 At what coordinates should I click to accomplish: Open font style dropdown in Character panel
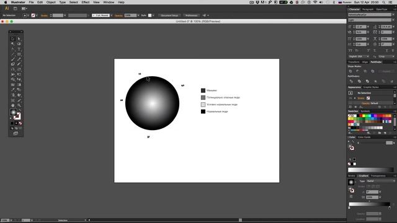click(393, 20)
